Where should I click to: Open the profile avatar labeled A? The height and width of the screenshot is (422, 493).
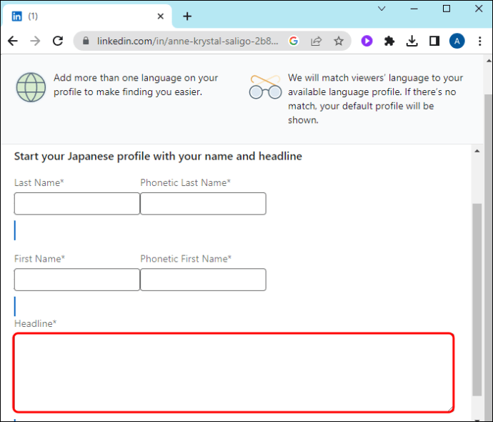coord(457,41)
